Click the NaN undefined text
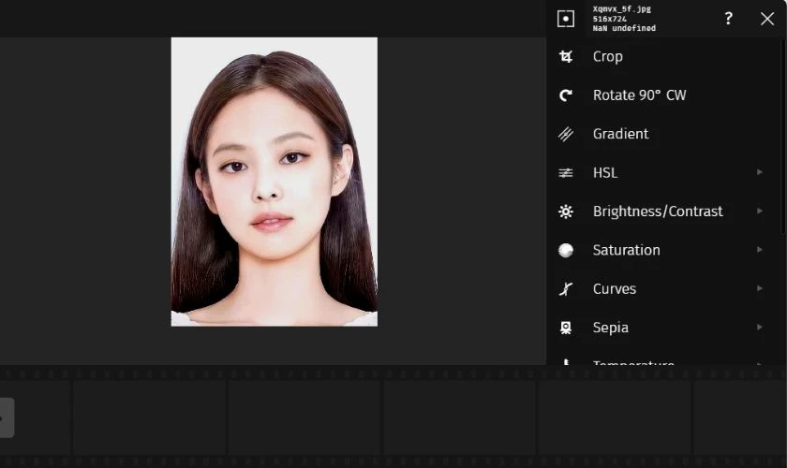 click(x=624, y=28)
